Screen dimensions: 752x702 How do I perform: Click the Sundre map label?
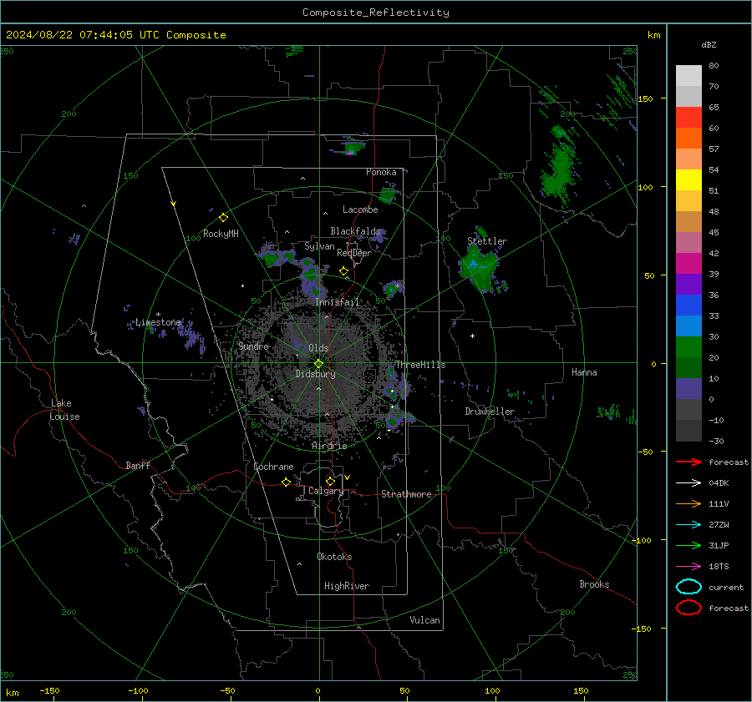point(254,346)
